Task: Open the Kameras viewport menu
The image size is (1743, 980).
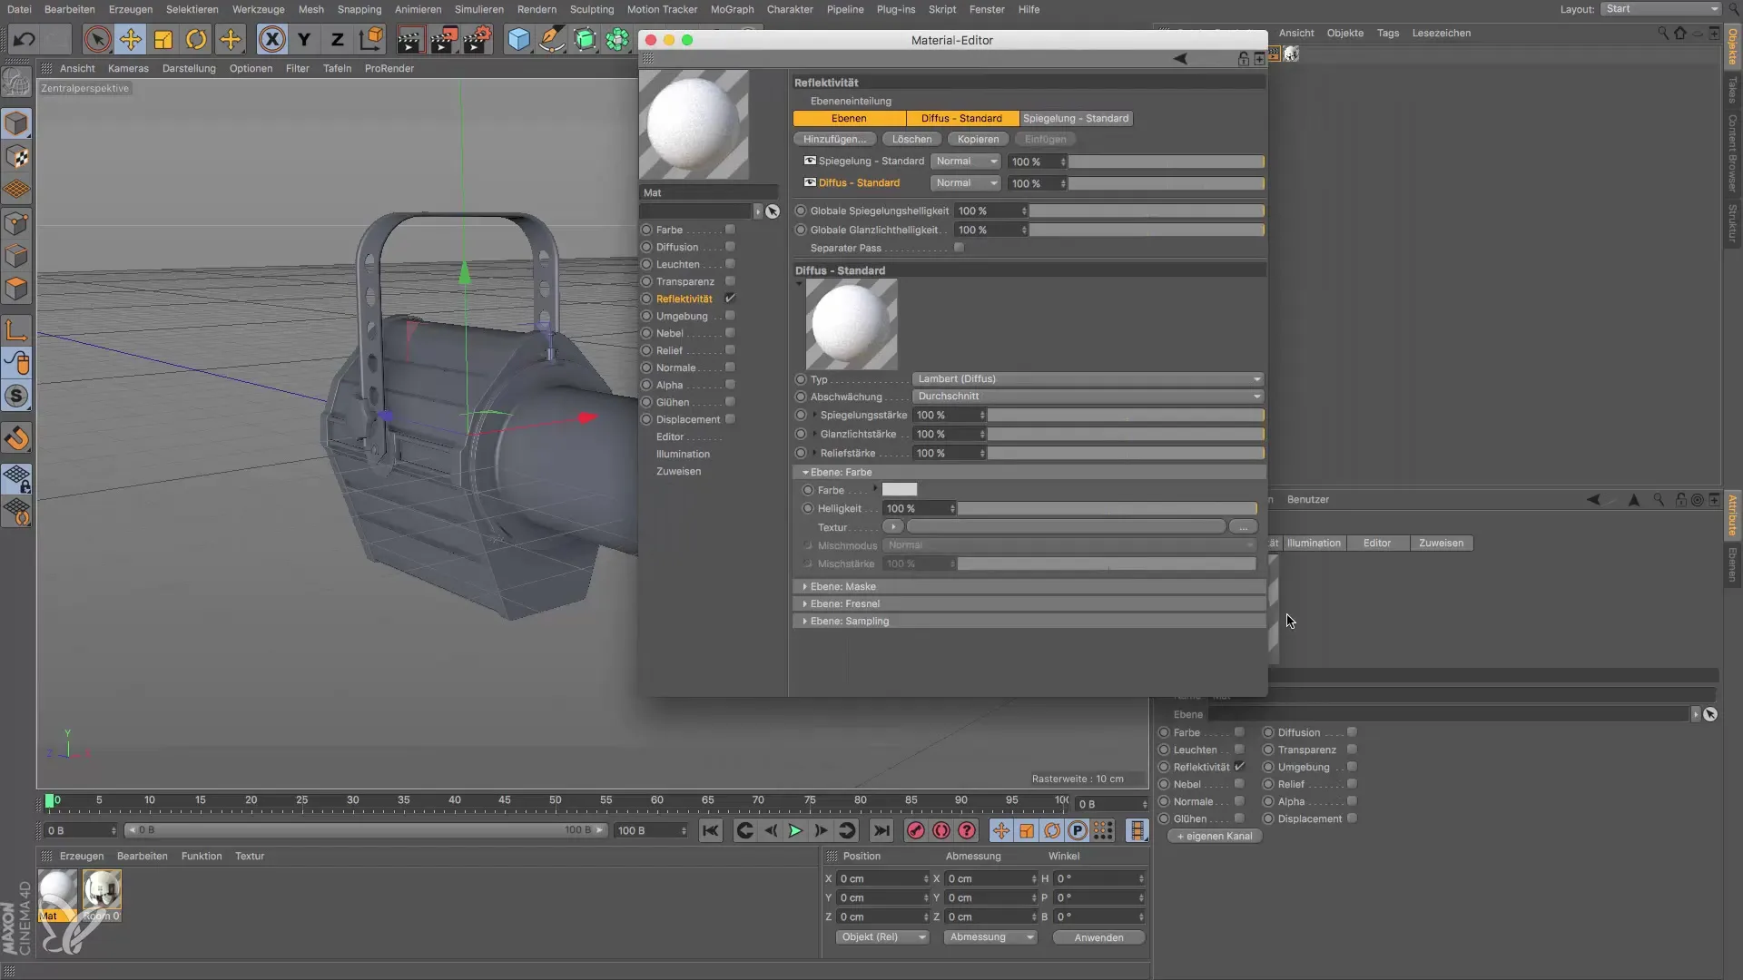Action: click(x=128, y=68)
